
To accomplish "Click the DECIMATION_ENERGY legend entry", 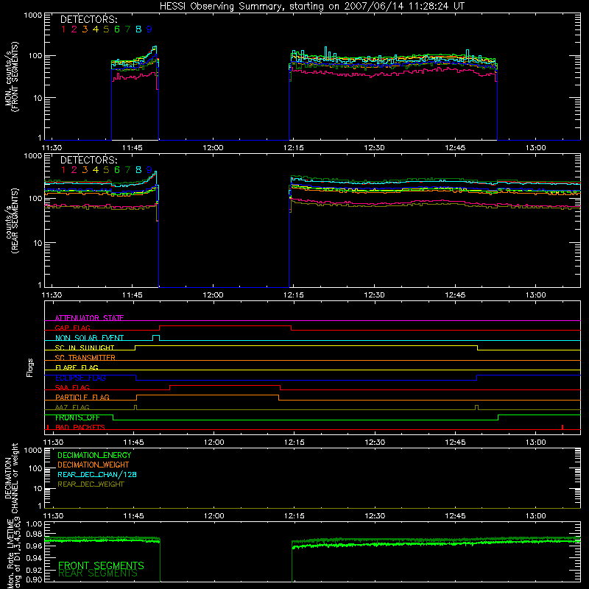I will point(94,455).
